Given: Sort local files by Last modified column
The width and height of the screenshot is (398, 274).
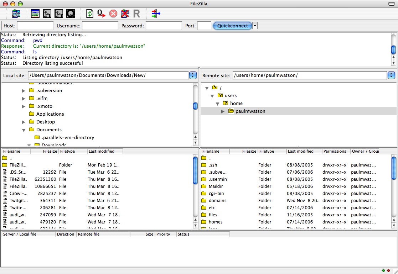Looking at the screenshot, I should point(105,151).
